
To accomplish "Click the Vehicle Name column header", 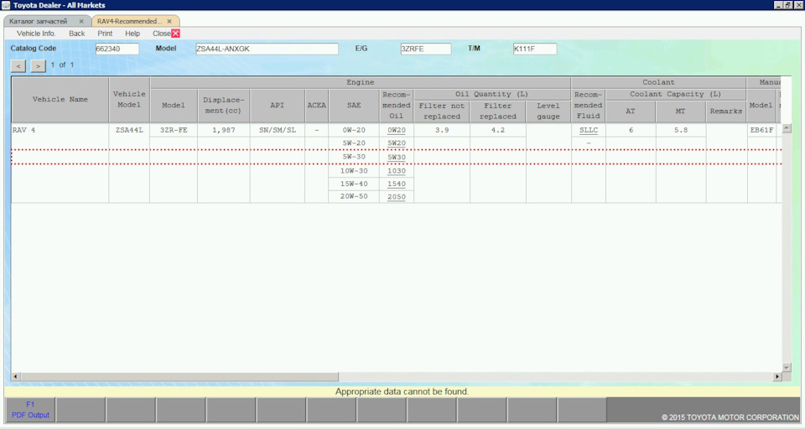I will (60, 100).
